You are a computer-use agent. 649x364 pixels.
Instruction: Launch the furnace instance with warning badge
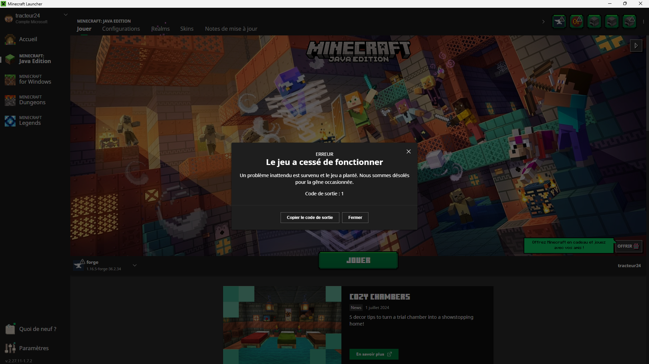(629, 22)
